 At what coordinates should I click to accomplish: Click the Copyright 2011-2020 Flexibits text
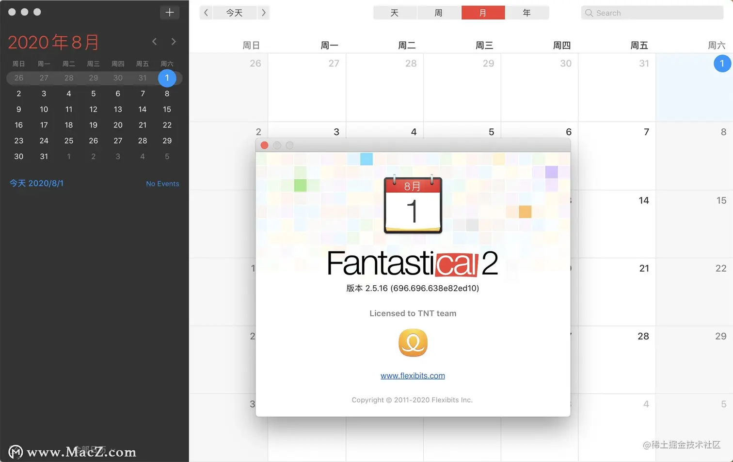pyautogui.click(x=412, y=400)
